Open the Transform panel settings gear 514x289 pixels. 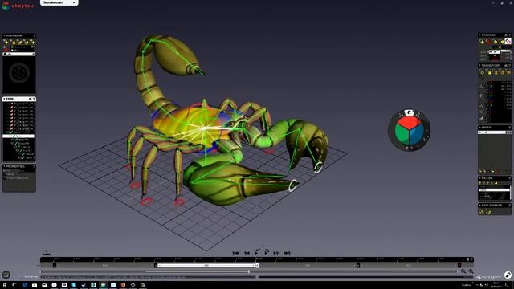coord(506,66)
